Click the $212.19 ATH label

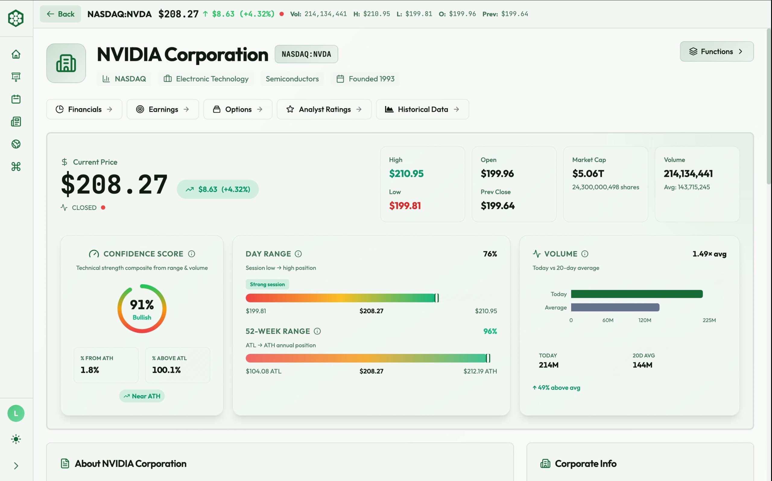coord(480,371)
